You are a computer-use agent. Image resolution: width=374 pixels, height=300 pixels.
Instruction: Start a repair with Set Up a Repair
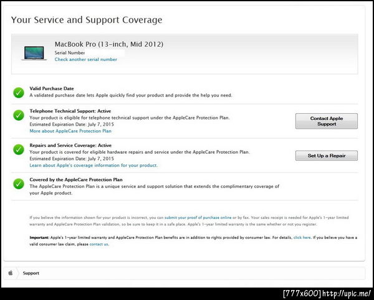(x=327, y=156)
